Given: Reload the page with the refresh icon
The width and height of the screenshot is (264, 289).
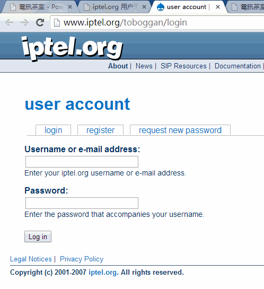Looking at the screenshot, I should click(40, 23).
